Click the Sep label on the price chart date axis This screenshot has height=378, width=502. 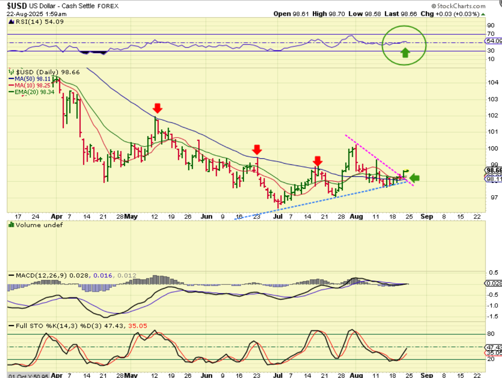(427, 216)
